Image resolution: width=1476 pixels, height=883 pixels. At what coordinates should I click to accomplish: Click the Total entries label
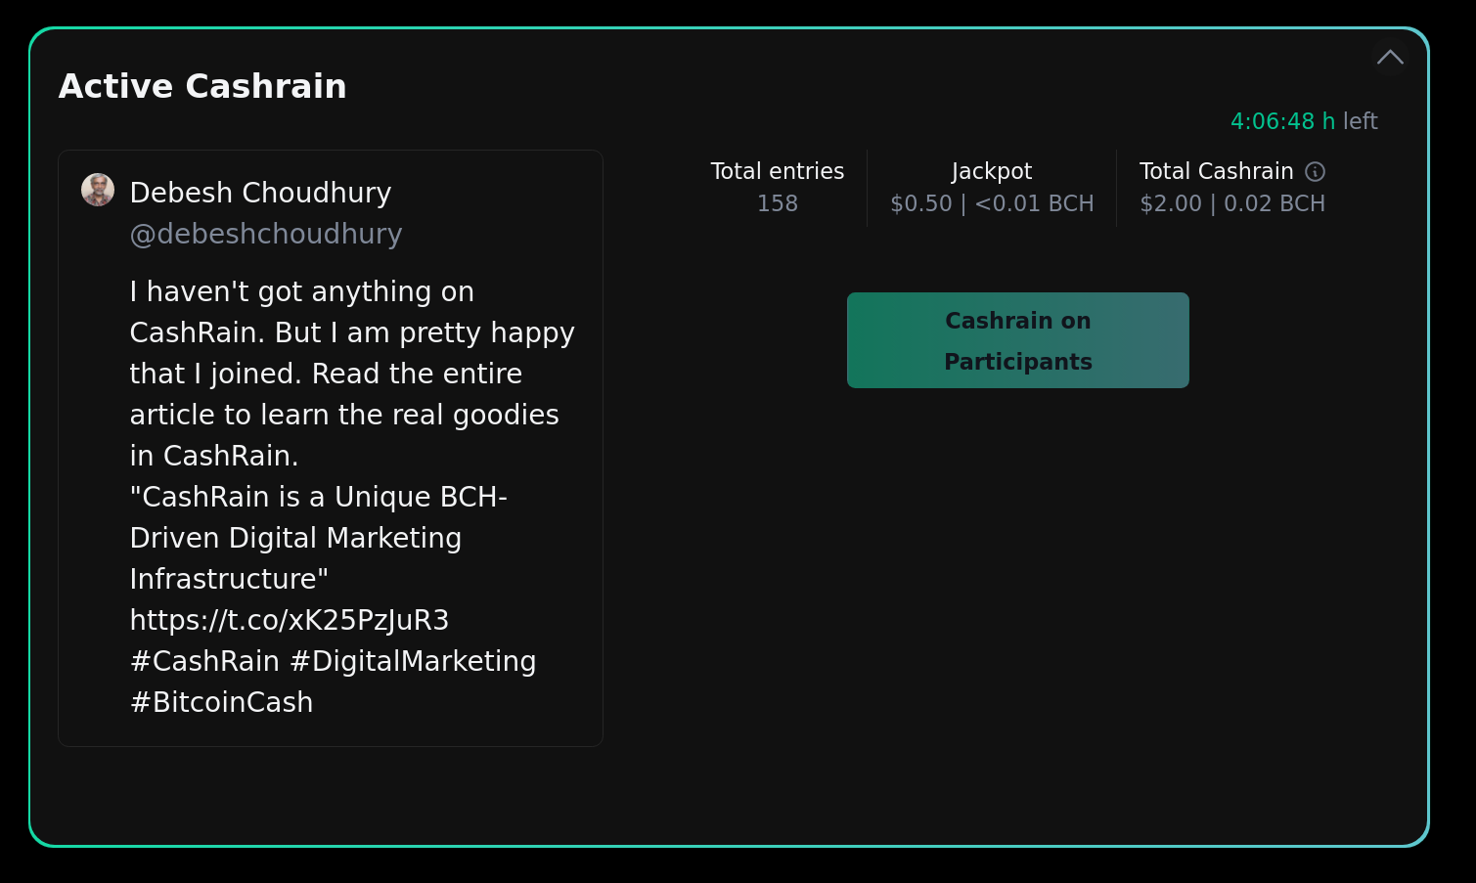click(x=778, y=171)
